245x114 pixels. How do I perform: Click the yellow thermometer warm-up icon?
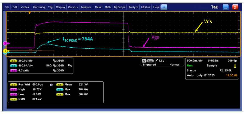235,66
